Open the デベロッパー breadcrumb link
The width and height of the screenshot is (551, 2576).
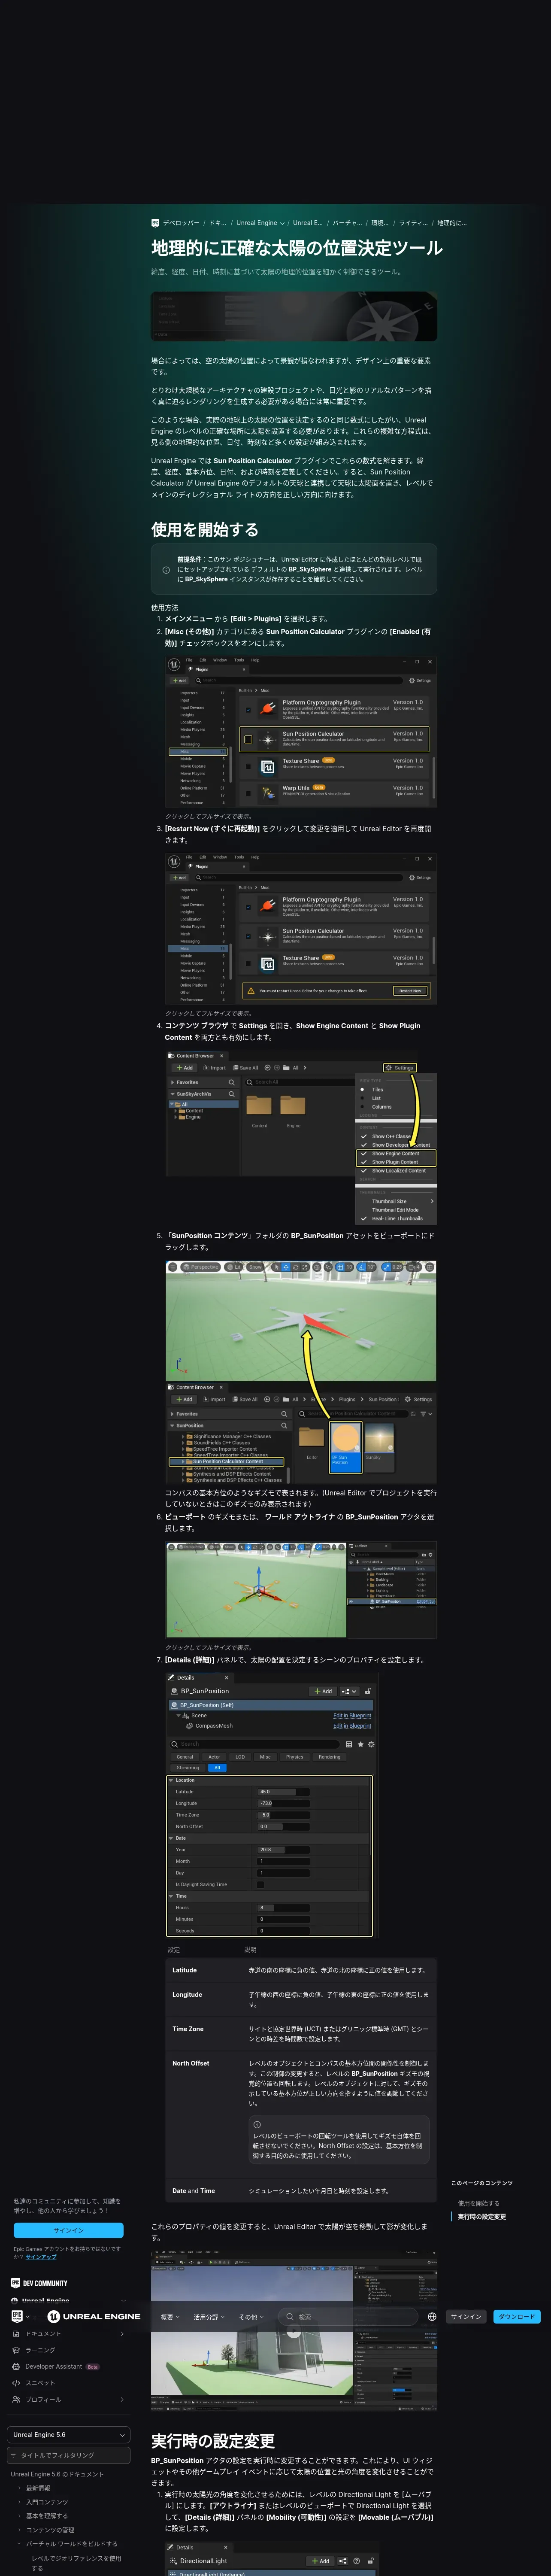tap(181, 223)
